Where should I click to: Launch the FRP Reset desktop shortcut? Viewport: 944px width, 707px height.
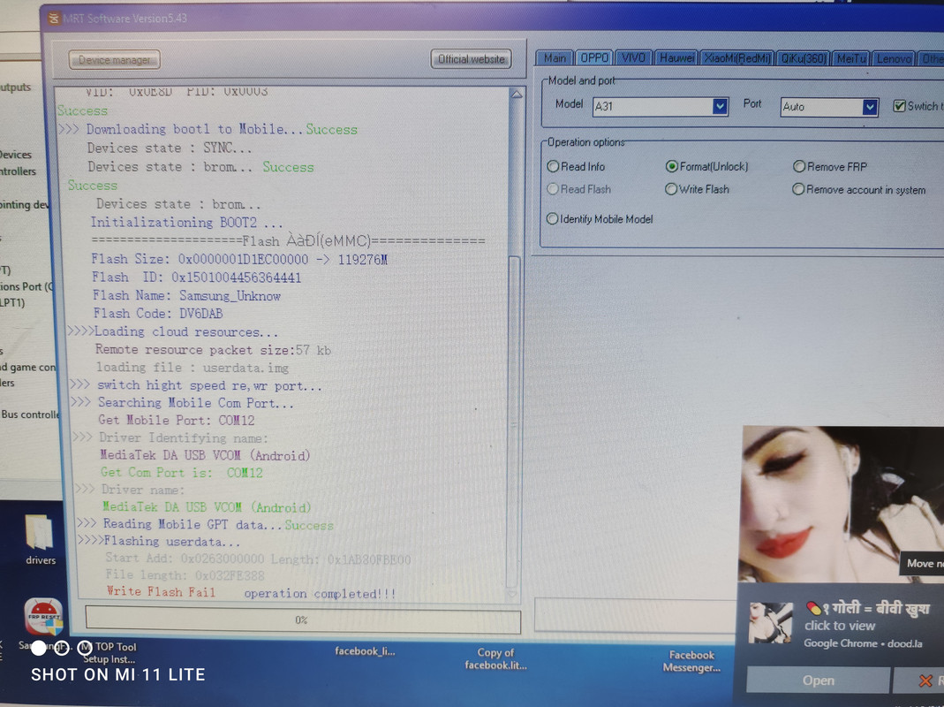pyautogui.click(x=43, y=617)
